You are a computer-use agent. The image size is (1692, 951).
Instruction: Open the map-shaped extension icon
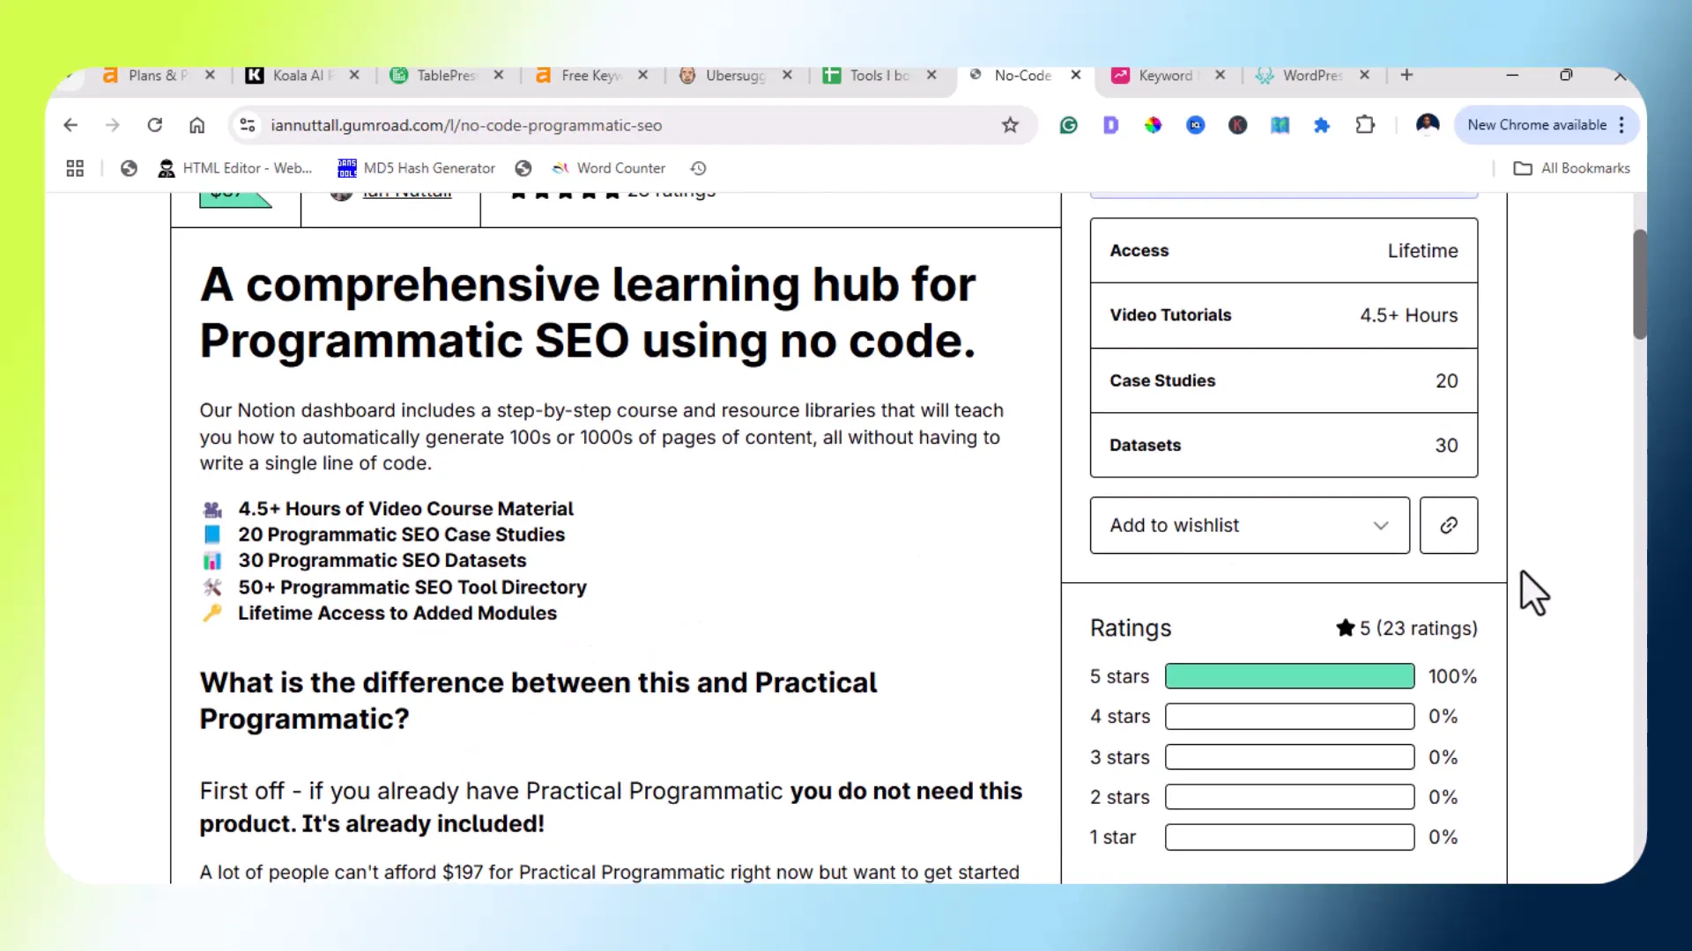click(x=1280, y=125)
